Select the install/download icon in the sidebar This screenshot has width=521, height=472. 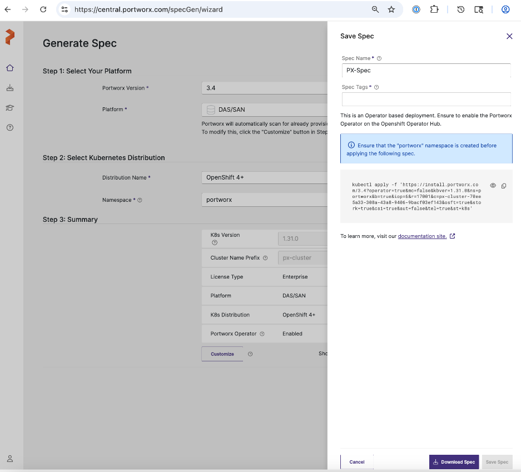point(9,87)
